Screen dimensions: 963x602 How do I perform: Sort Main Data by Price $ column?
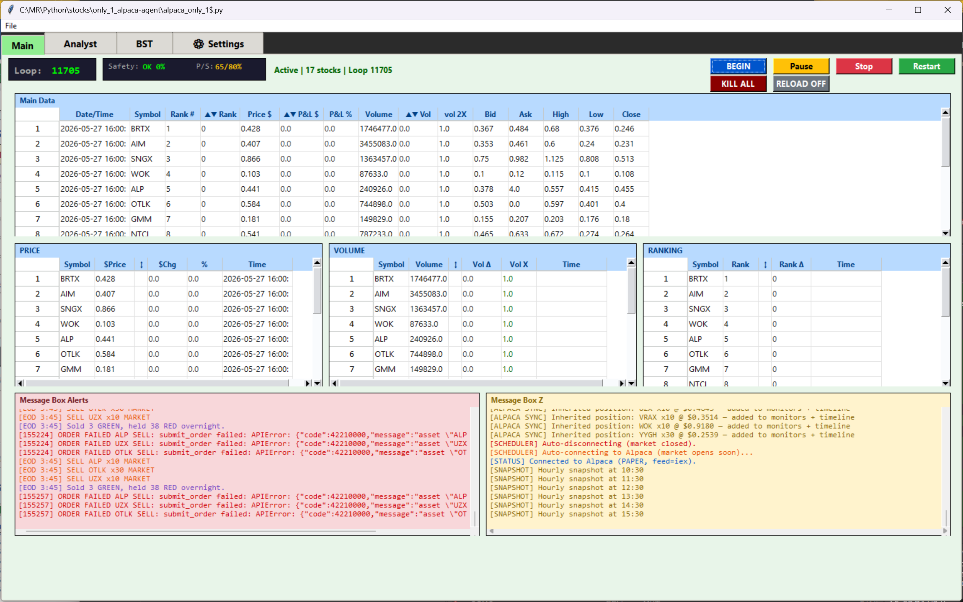pyautogui.click(x=259, y=114)
